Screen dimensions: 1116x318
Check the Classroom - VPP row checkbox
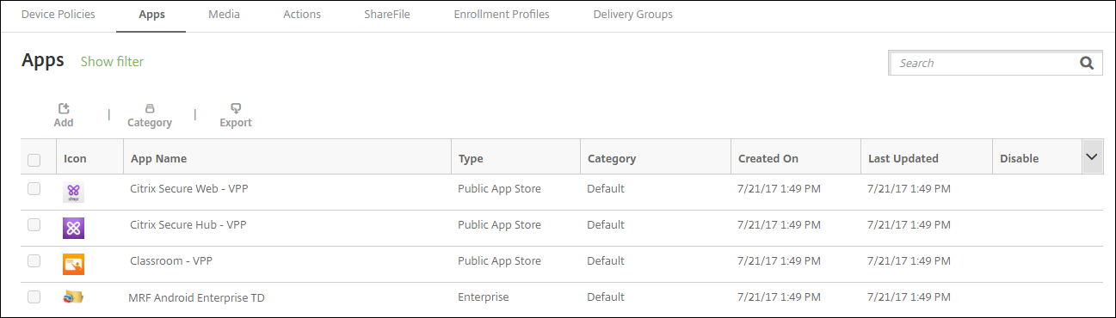point(34,261)
